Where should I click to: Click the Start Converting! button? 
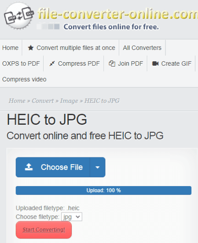(44, 230)
